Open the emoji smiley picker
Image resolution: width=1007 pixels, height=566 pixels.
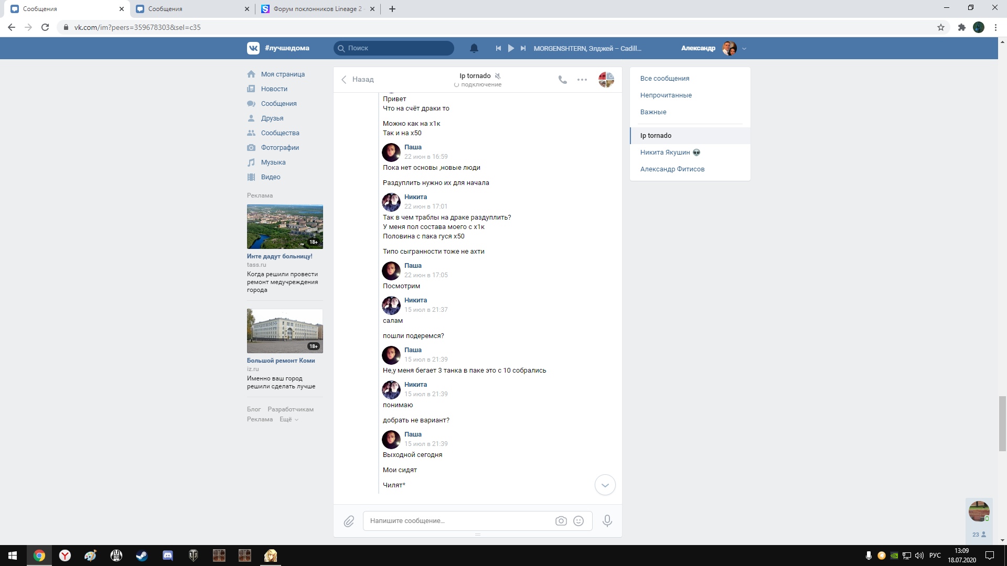[579, 521]
